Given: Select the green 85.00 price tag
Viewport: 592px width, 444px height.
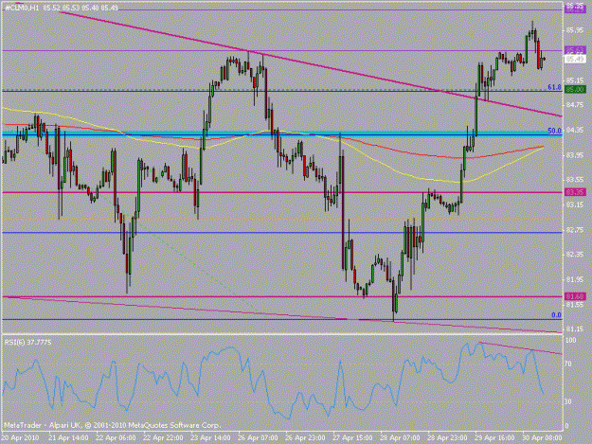Looking at the screenshot, I should tap(575, 89).
